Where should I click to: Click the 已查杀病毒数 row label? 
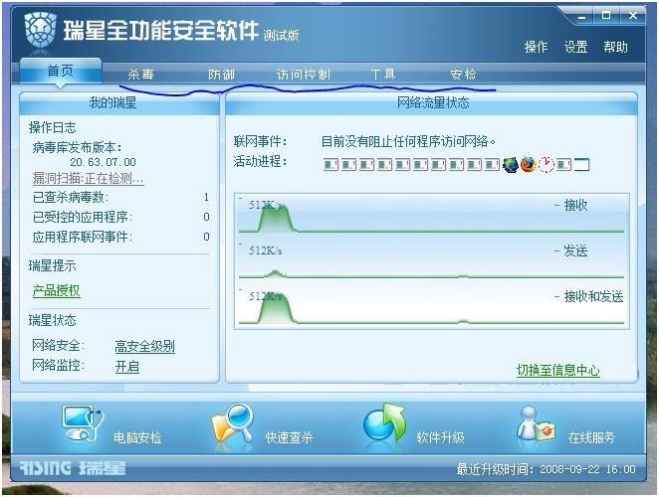71,197
